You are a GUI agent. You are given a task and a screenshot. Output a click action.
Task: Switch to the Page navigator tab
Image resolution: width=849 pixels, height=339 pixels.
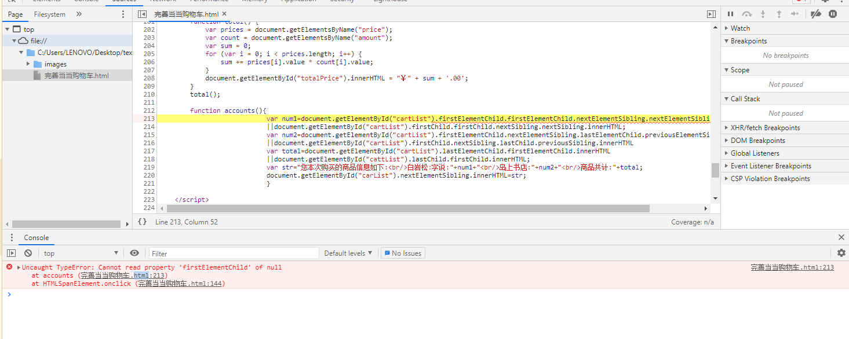tap(16, 14)
